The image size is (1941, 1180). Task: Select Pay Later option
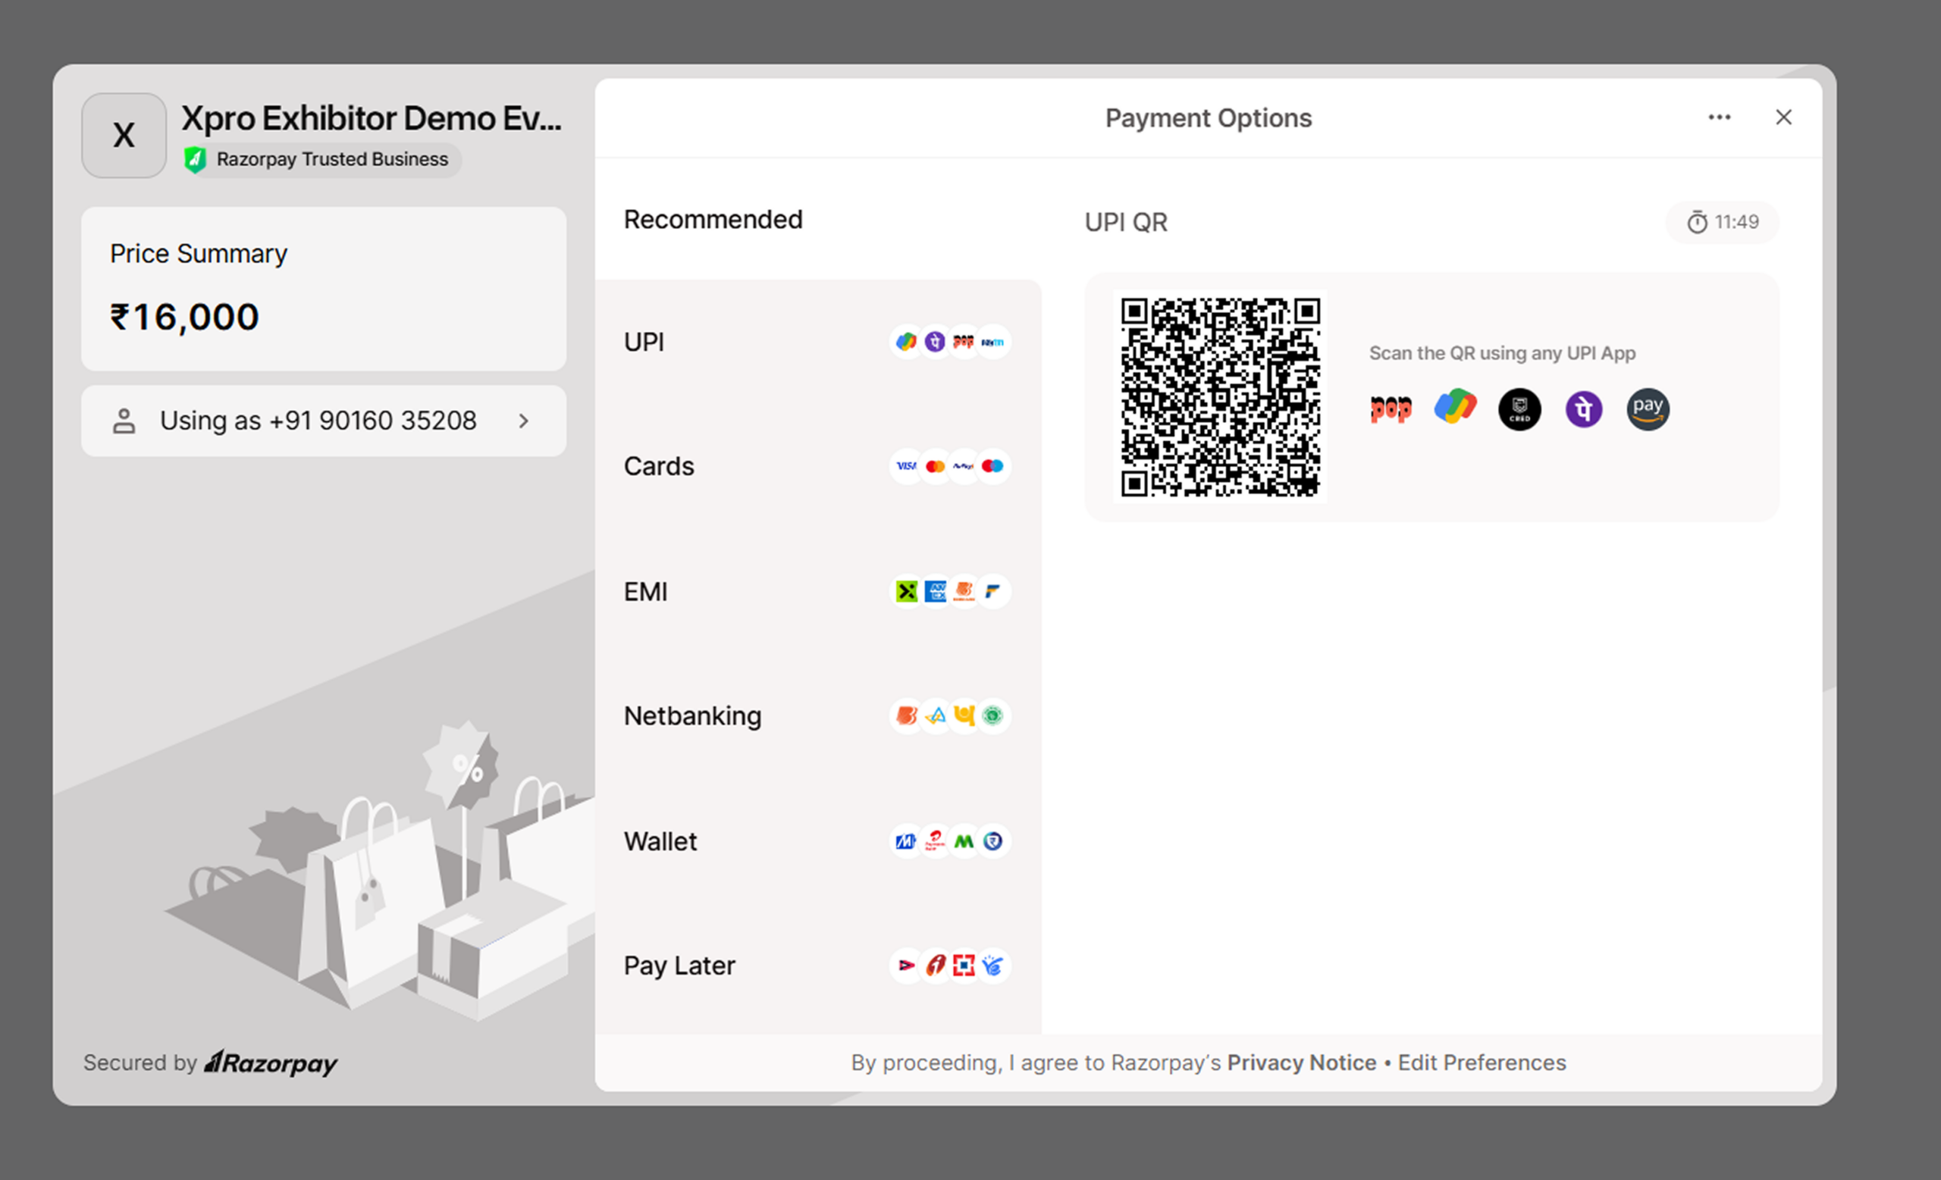(817, 965)
